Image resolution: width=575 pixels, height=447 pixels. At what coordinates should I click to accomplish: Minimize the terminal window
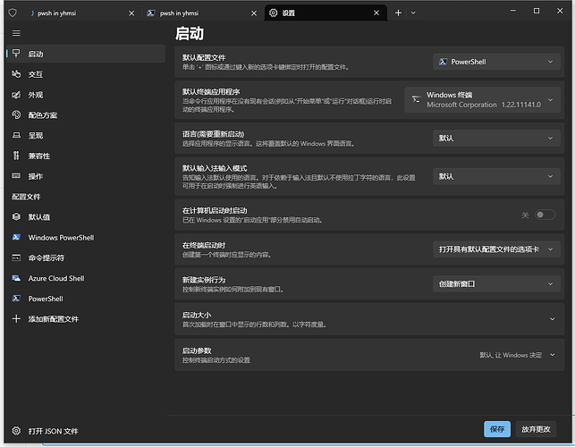pos(513,11)
